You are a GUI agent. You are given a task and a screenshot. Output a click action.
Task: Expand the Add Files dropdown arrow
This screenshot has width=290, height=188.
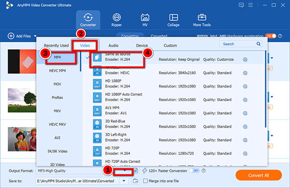click(x=35, y=36)
